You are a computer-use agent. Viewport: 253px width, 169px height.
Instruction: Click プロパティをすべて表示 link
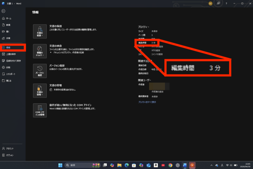coord(147,102)
